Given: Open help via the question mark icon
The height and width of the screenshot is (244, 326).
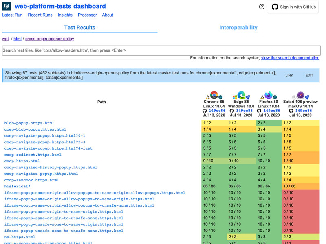Looking at the screenshot, I should [261, 7].
